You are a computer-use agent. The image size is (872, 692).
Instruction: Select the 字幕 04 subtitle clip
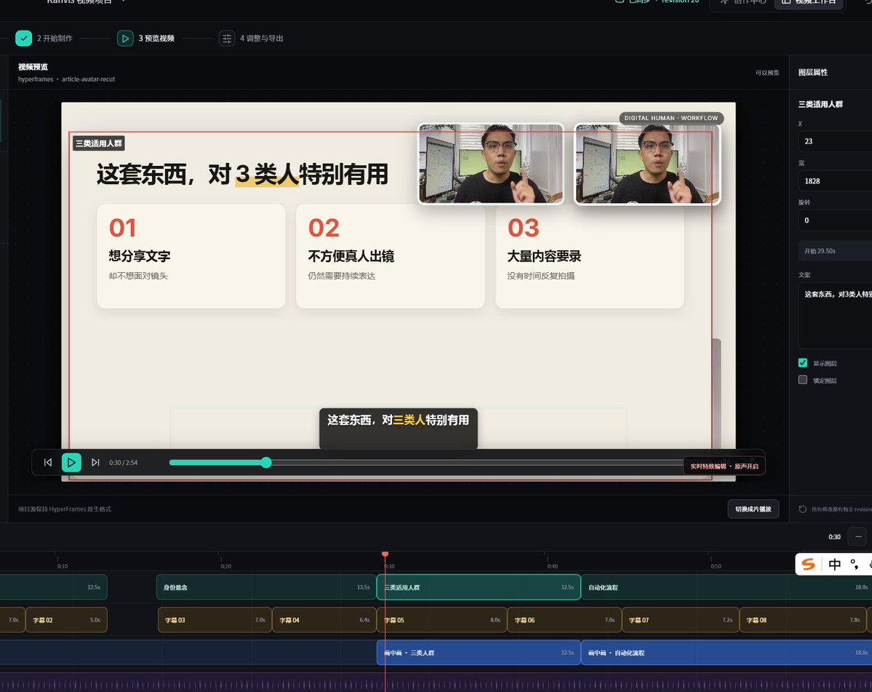point(324,620)
